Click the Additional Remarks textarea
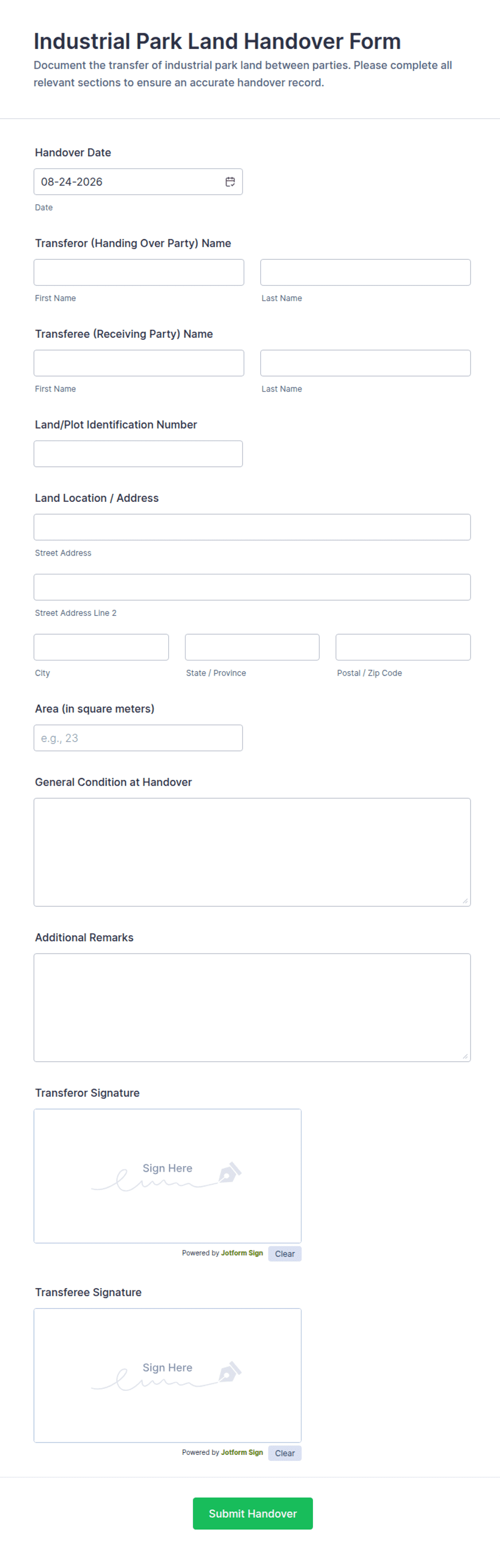 252,1007
